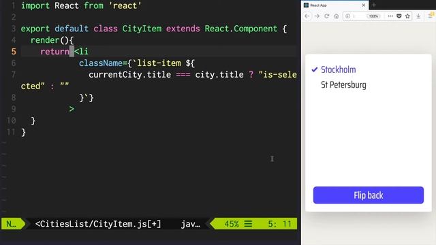This screenshot has height=245, width=436.
Task: Click the '<li' tag on line 5
Action: pos(81,52)
